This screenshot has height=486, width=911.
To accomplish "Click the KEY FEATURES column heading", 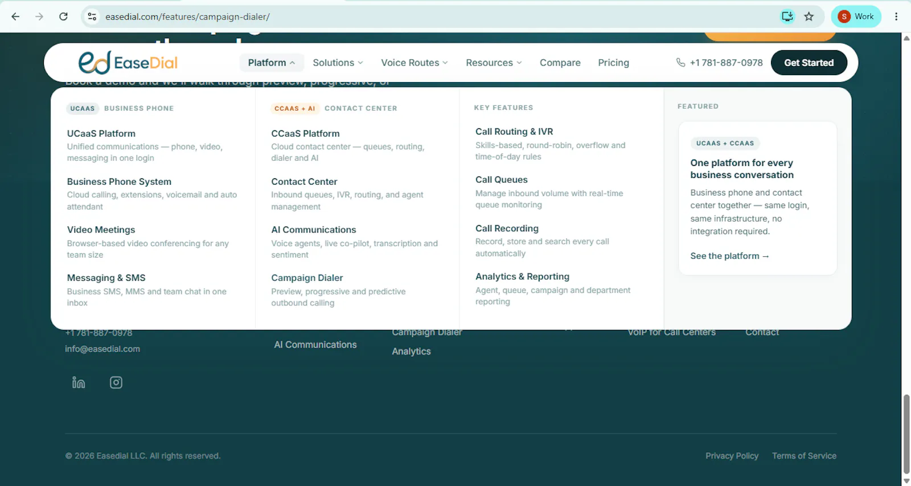I will 503,108.
